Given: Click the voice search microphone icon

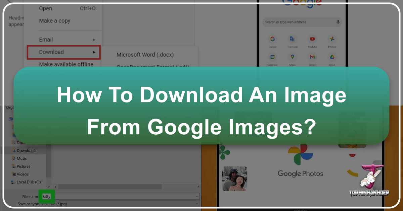Looking at the screenshot, I should coord(338,22).
